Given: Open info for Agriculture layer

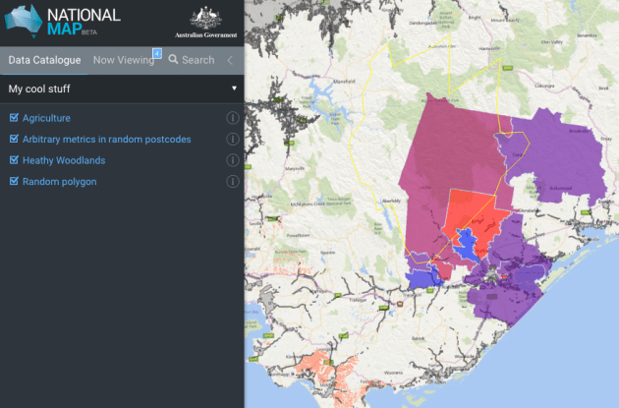Looking at the screenshot, I should click(x=233, y=118).
